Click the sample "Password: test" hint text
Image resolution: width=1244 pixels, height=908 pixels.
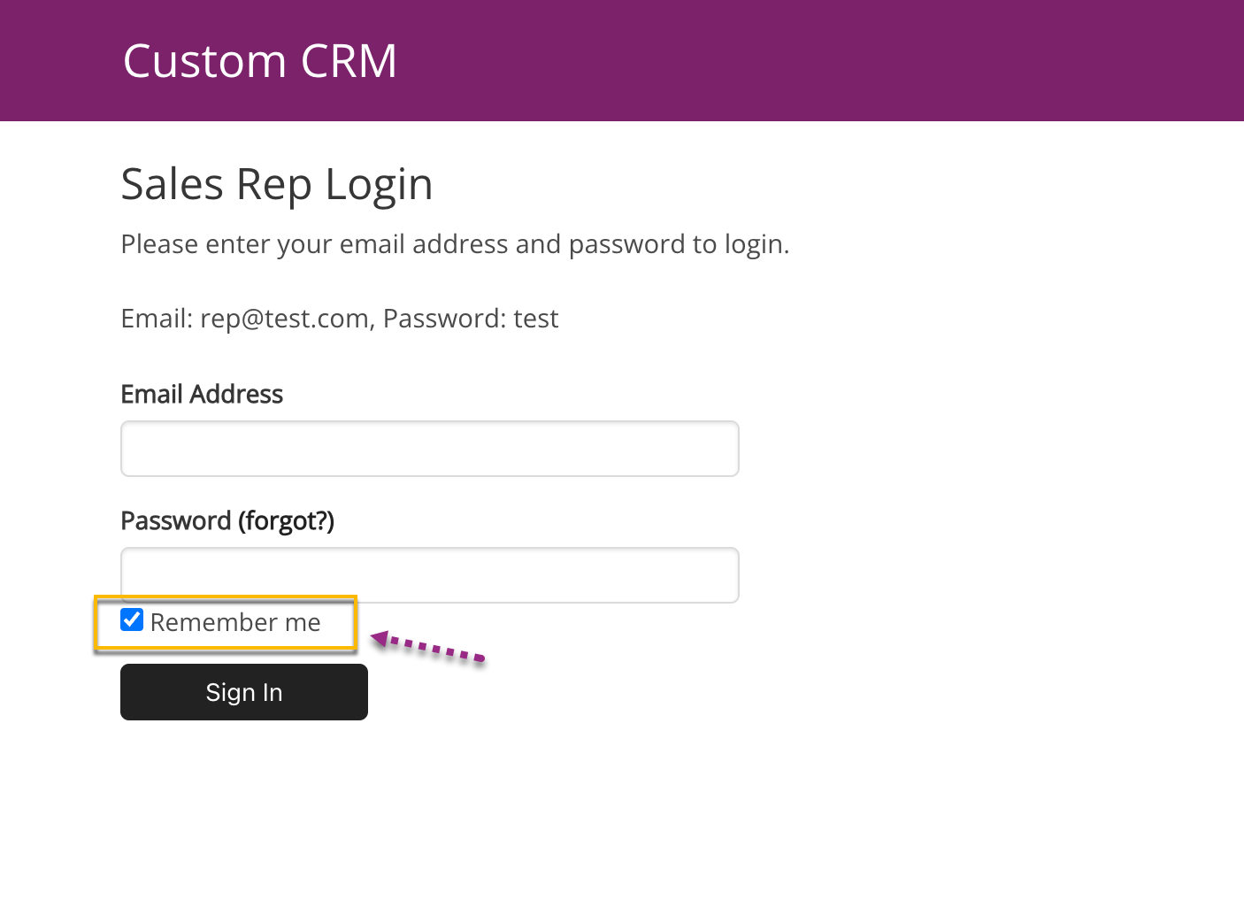(471, 319)
